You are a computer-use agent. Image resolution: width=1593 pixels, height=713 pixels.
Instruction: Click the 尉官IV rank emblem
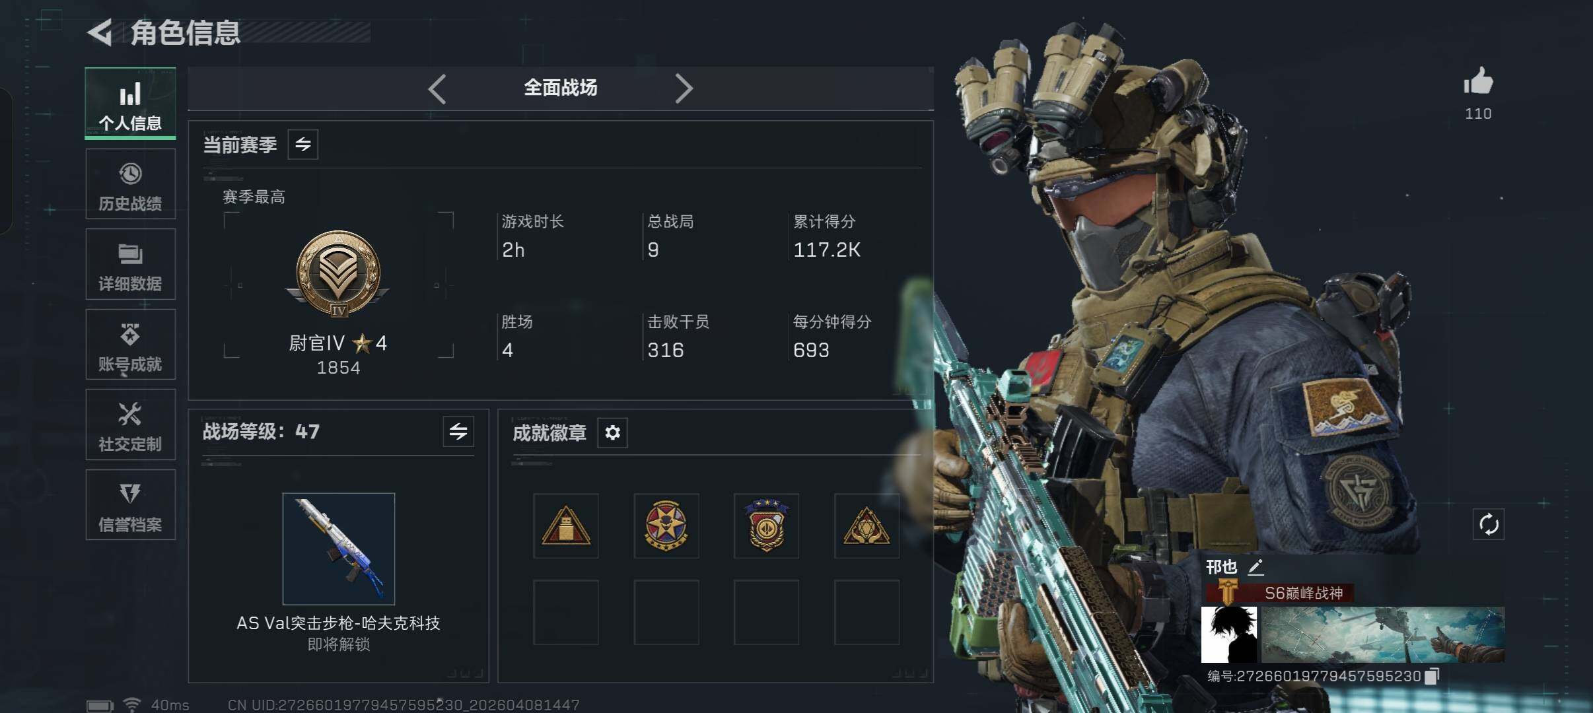[338, 274]
